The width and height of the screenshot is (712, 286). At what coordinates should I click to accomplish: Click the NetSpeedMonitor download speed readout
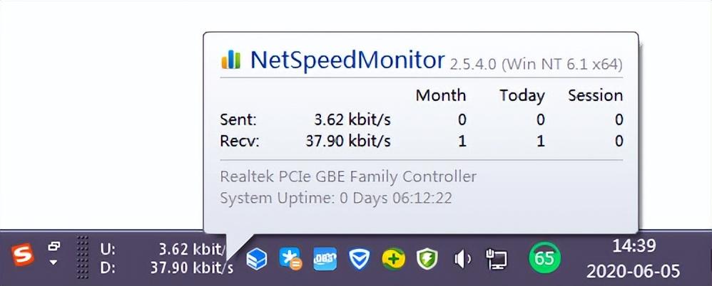[x=167, y=268]
